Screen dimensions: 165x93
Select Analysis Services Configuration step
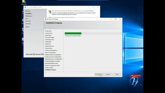pos(53,57)
